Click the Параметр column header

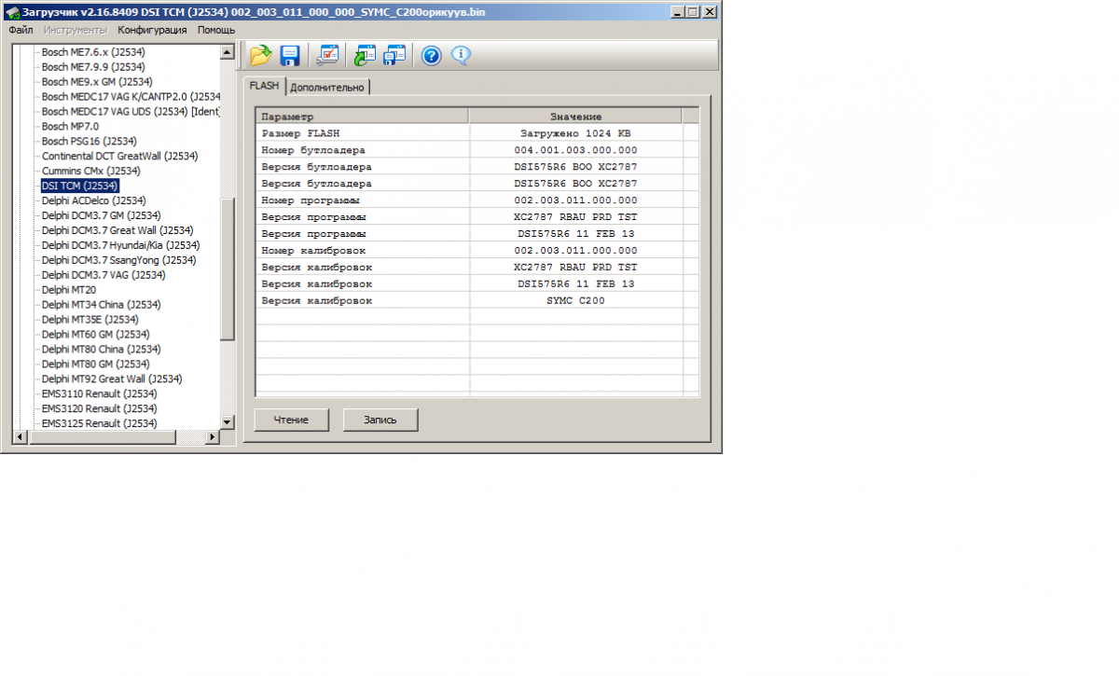[362, 116]
